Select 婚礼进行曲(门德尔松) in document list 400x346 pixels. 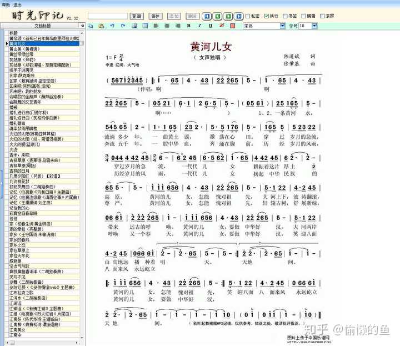pos(44,112)
